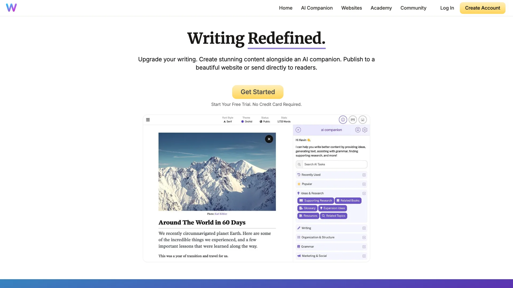Click the Supporting Research tag icon
The image size is (513, 288).
coord(301,201)
